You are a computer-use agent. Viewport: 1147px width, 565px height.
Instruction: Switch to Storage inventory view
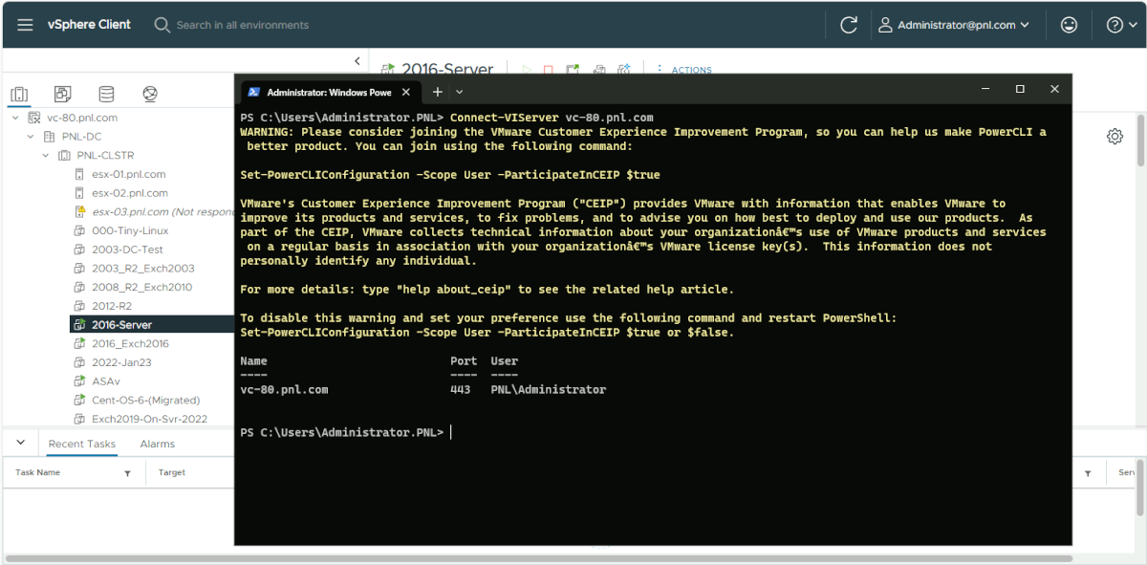click(x=106, y=94)
